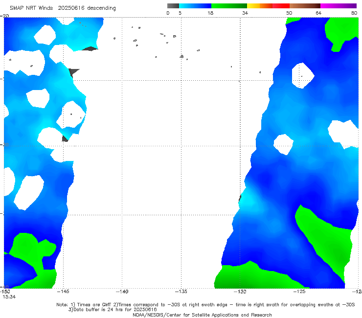The height and width of the screenshot is (318, 362).
Task: Click the colorbar label 34
Action: [x=245, y=13]
